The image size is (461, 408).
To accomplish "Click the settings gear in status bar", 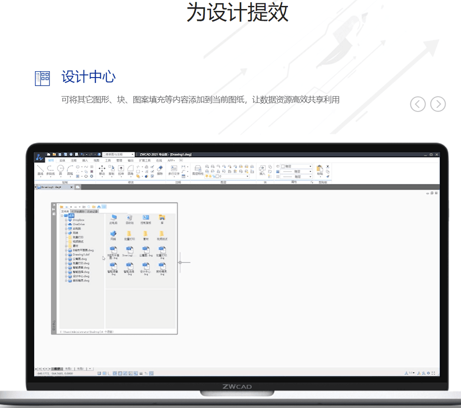I will coord(428,374).
